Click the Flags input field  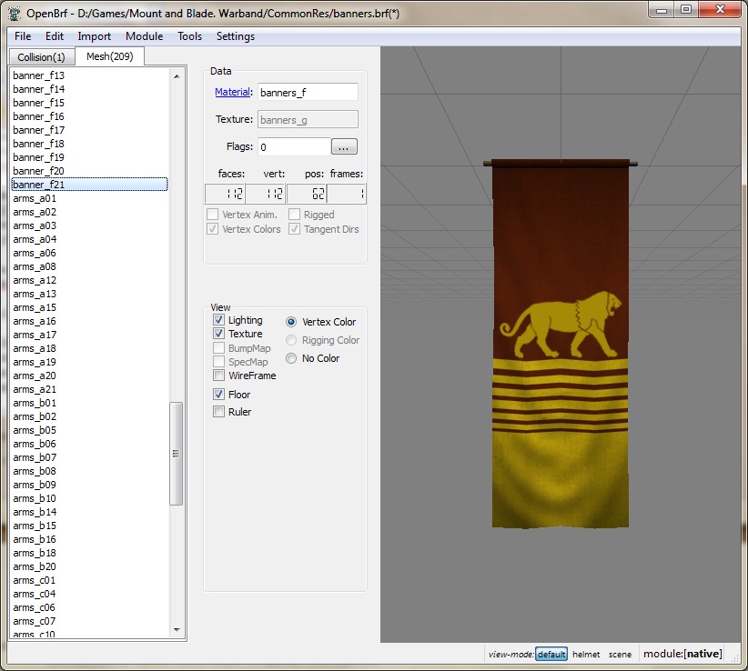[294, 146]
